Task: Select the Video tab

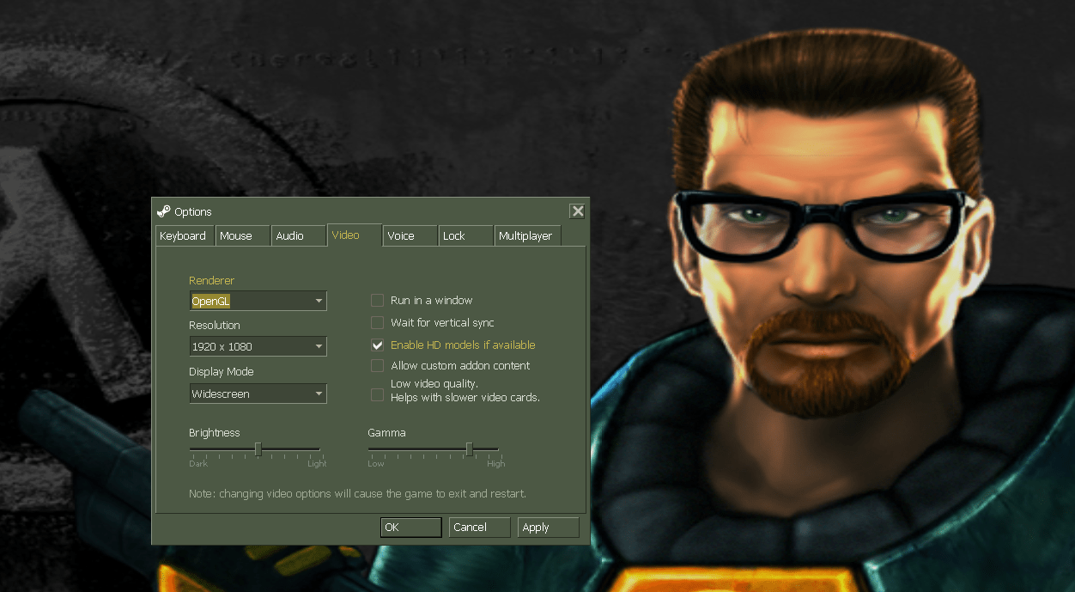Action: point(355,235)
